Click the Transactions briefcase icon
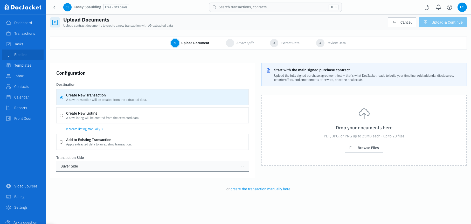471x224 pixels. tap(9, 33)
